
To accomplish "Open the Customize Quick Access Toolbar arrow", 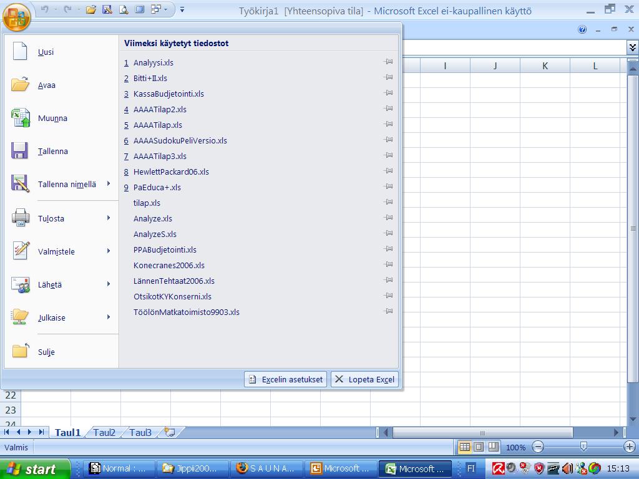I will pos(182,9).
